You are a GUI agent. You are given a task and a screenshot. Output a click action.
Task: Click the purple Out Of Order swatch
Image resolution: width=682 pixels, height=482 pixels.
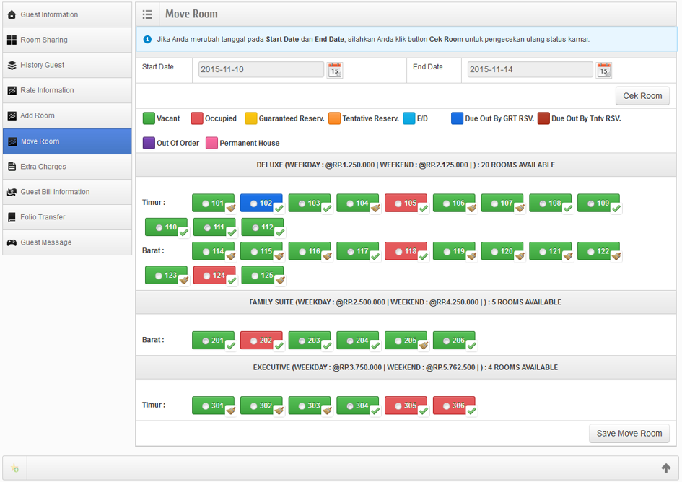click(149, 143)
